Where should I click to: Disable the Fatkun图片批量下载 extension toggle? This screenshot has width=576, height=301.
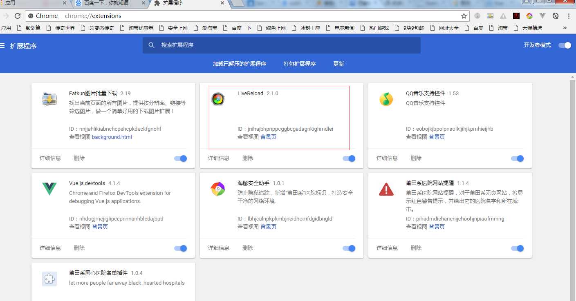(x=181, y=158)
